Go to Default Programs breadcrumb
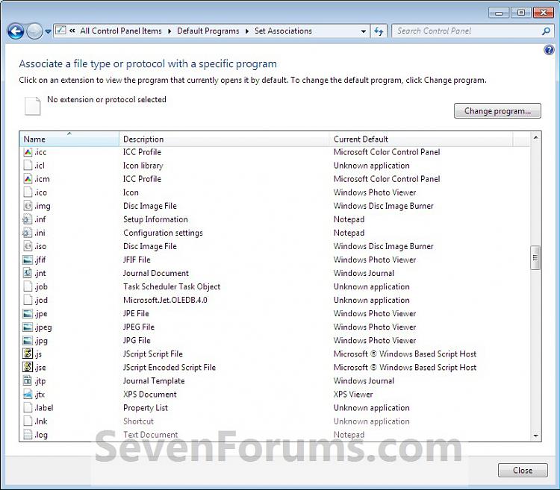The image size is (560, 490). 208,31
